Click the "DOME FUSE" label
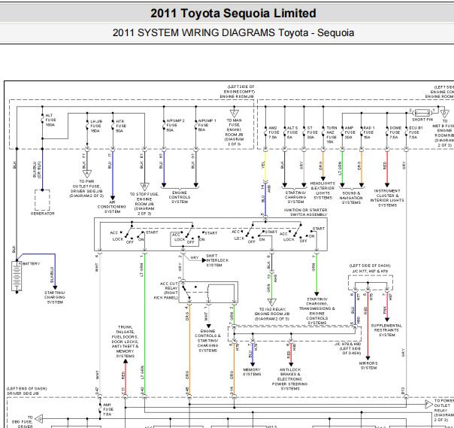454x428 pixels. click(x=395, y=132)
